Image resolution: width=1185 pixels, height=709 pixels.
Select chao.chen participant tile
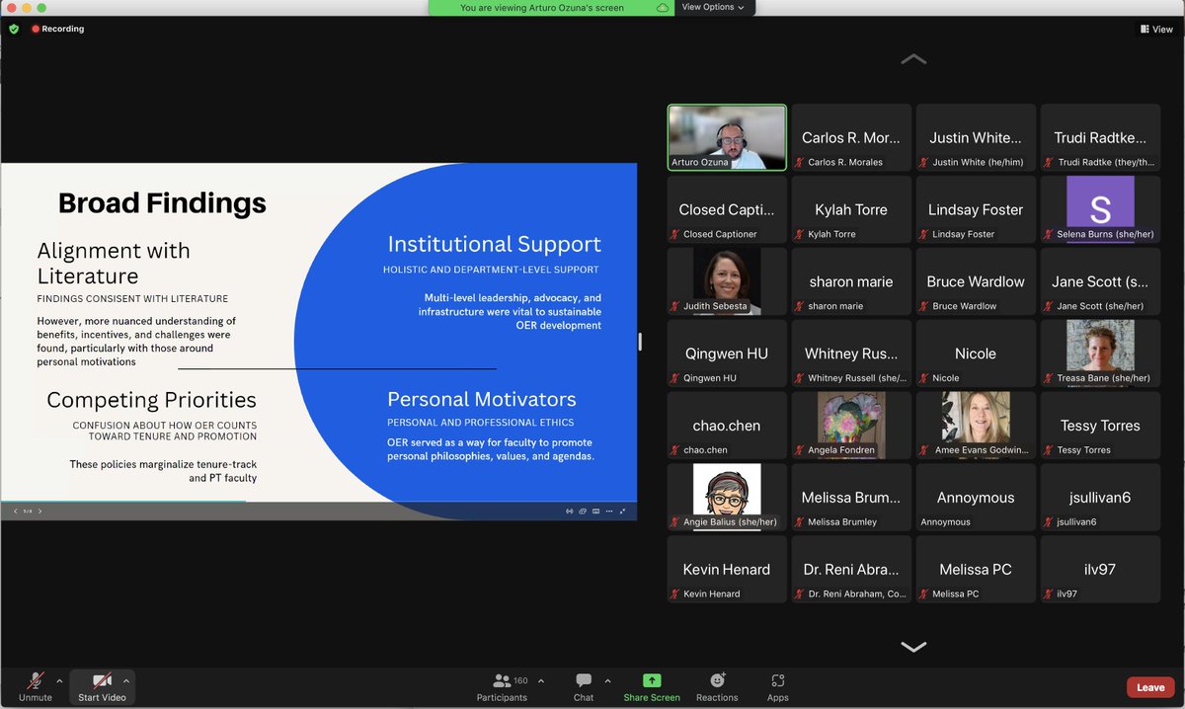[727, 426]
